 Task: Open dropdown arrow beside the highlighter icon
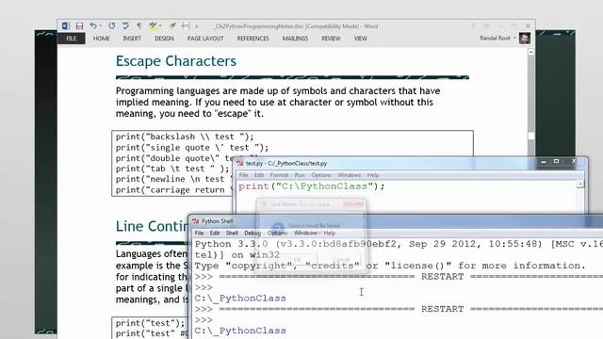pyautogui.click(x=160, y=26)
